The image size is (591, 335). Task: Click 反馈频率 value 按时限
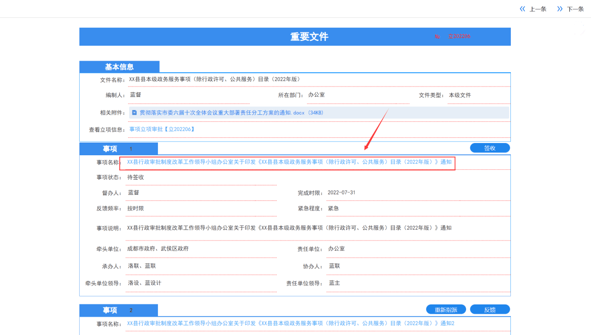pos(136,208)
